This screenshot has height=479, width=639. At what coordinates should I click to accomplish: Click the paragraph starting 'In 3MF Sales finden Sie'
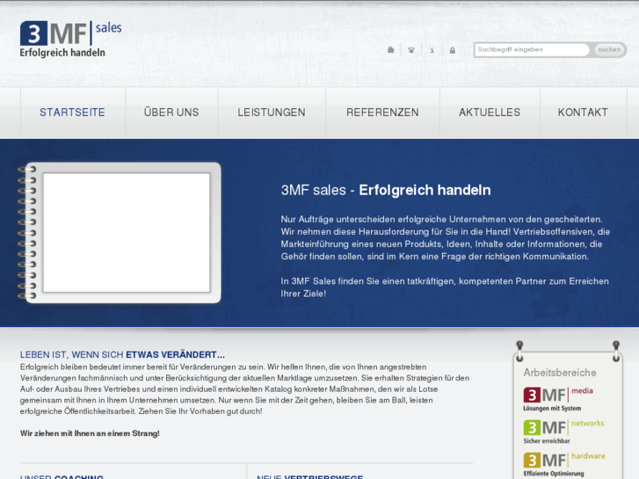pos(445,287)
